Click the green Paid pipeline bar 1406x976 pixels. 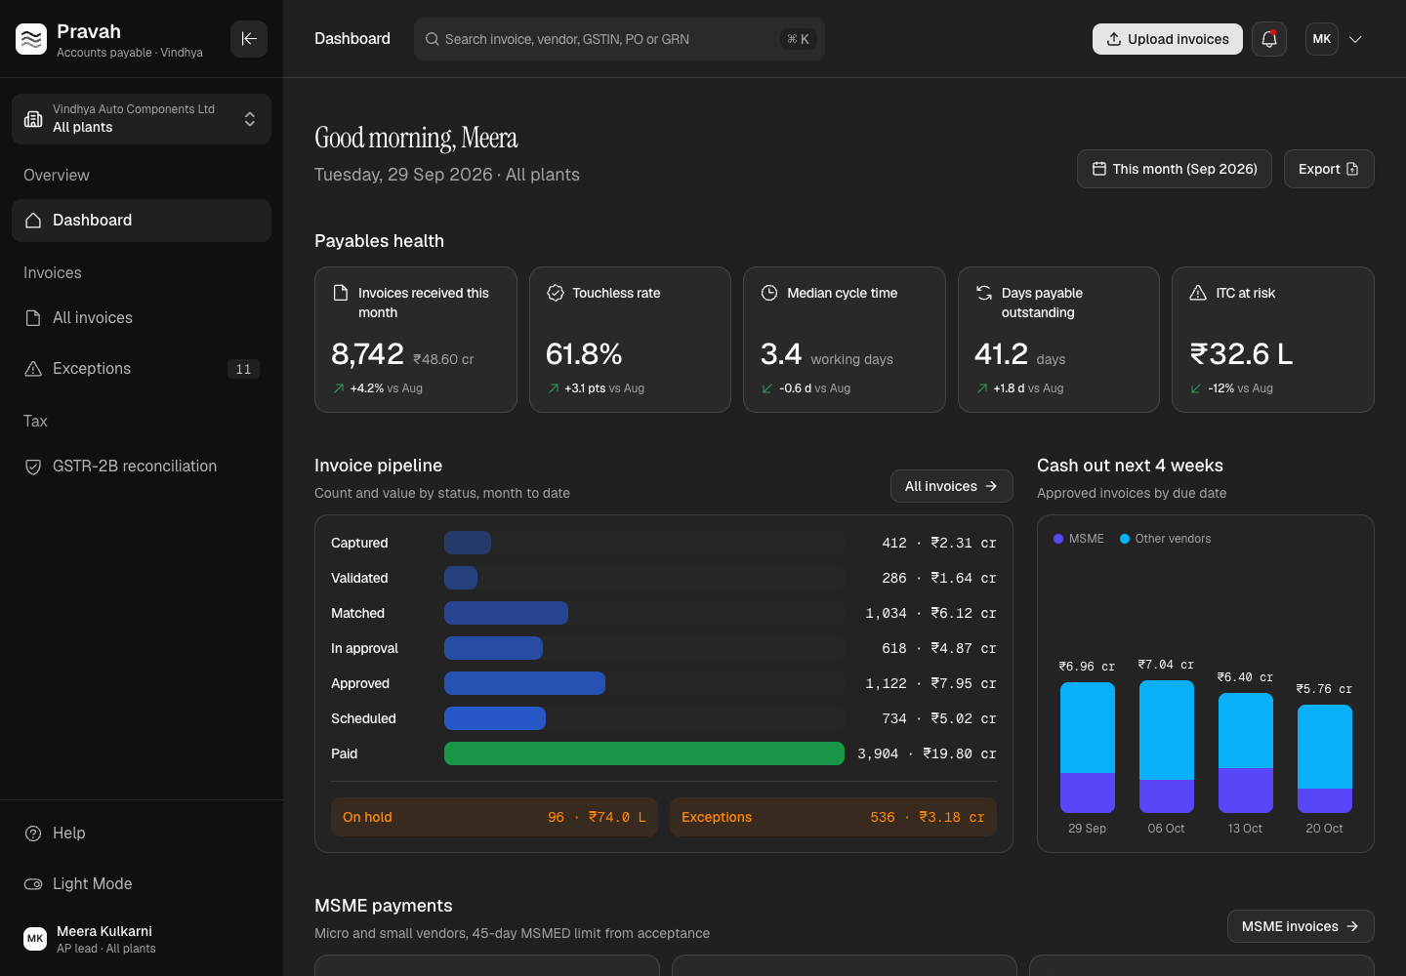tap(644, 753)
